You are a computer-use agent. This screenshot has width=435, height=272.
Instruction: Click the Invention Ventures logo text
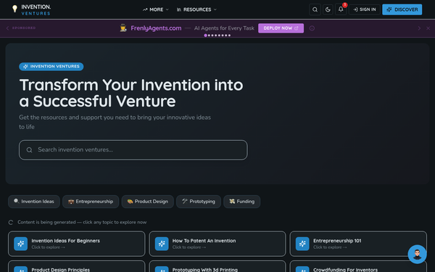pos(36,9)
